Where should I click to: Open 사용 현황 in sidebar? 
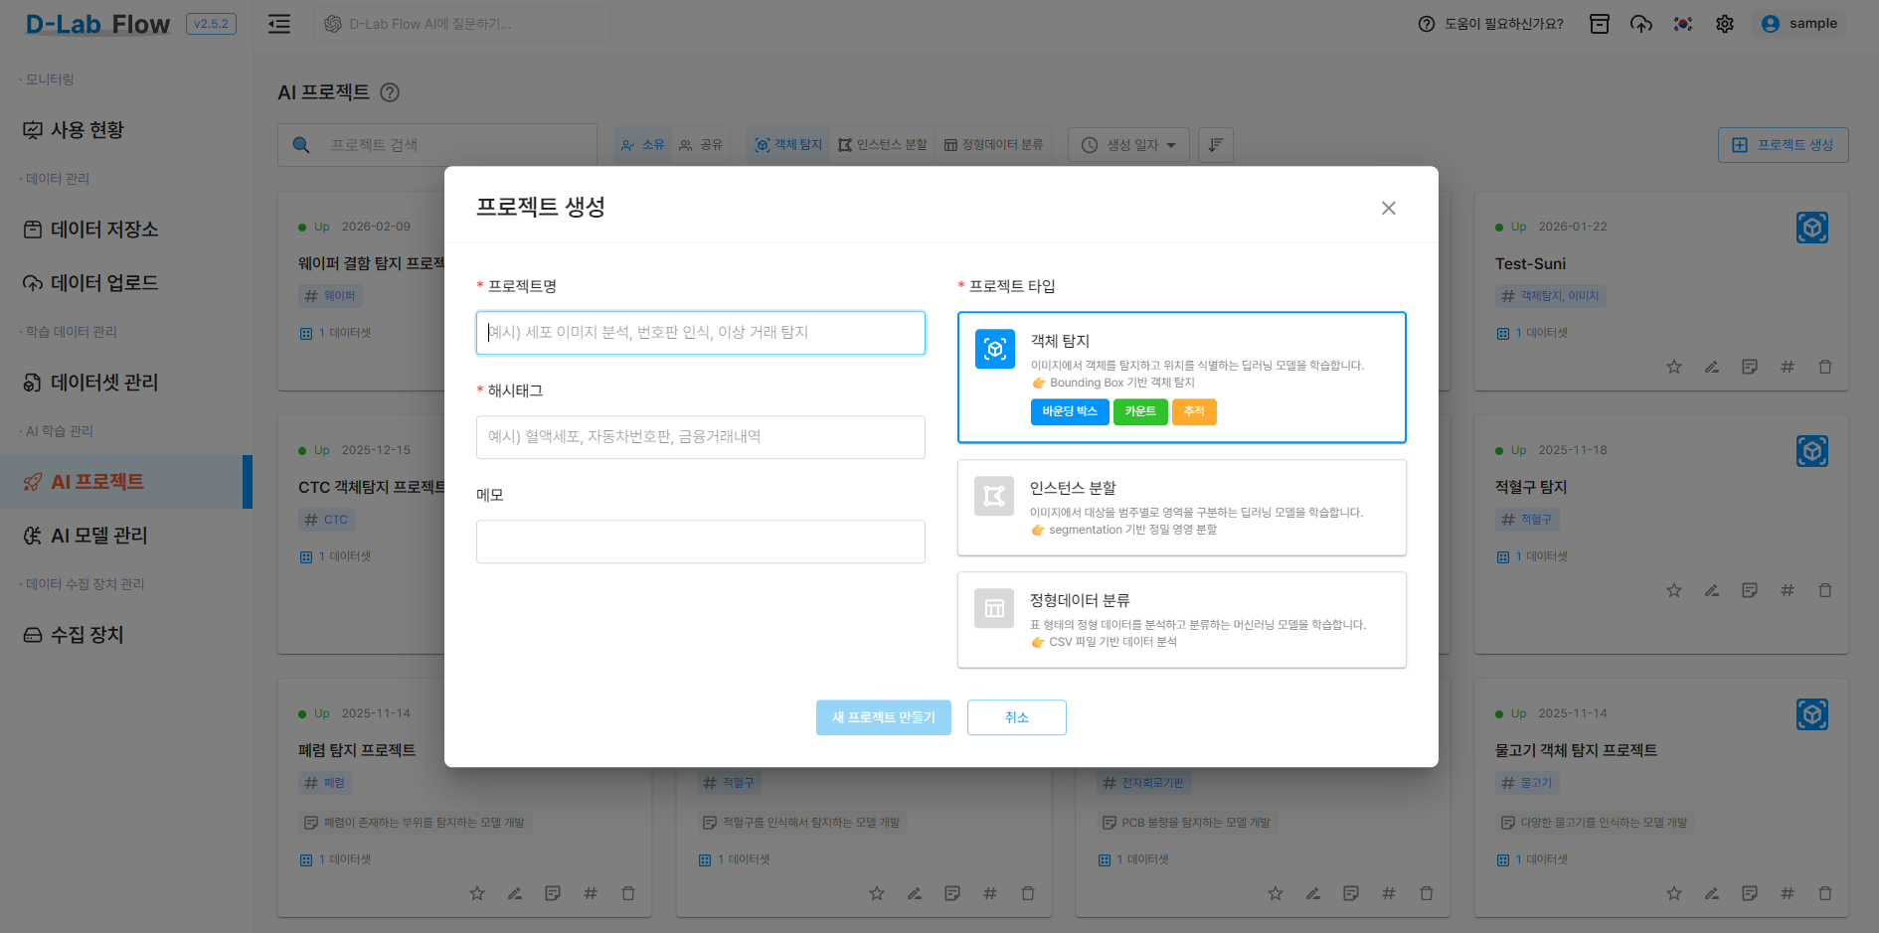[126, 130]
